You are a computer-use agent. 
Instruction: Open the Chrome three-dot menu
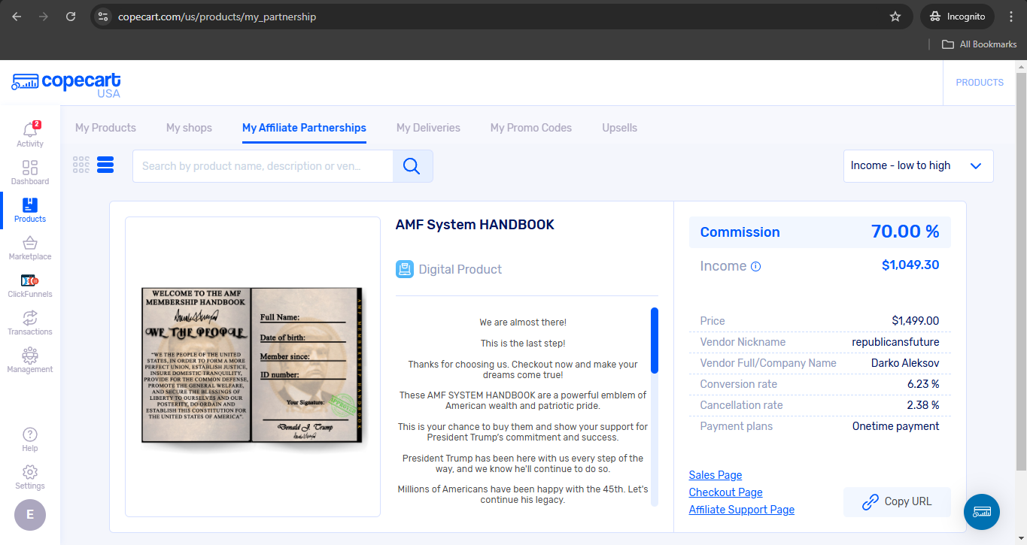(1011, 17)
